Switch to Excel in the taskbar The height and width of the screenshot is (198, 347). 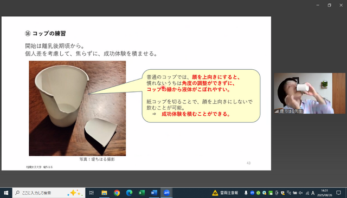pyautogui.click(x=142, y=193)
